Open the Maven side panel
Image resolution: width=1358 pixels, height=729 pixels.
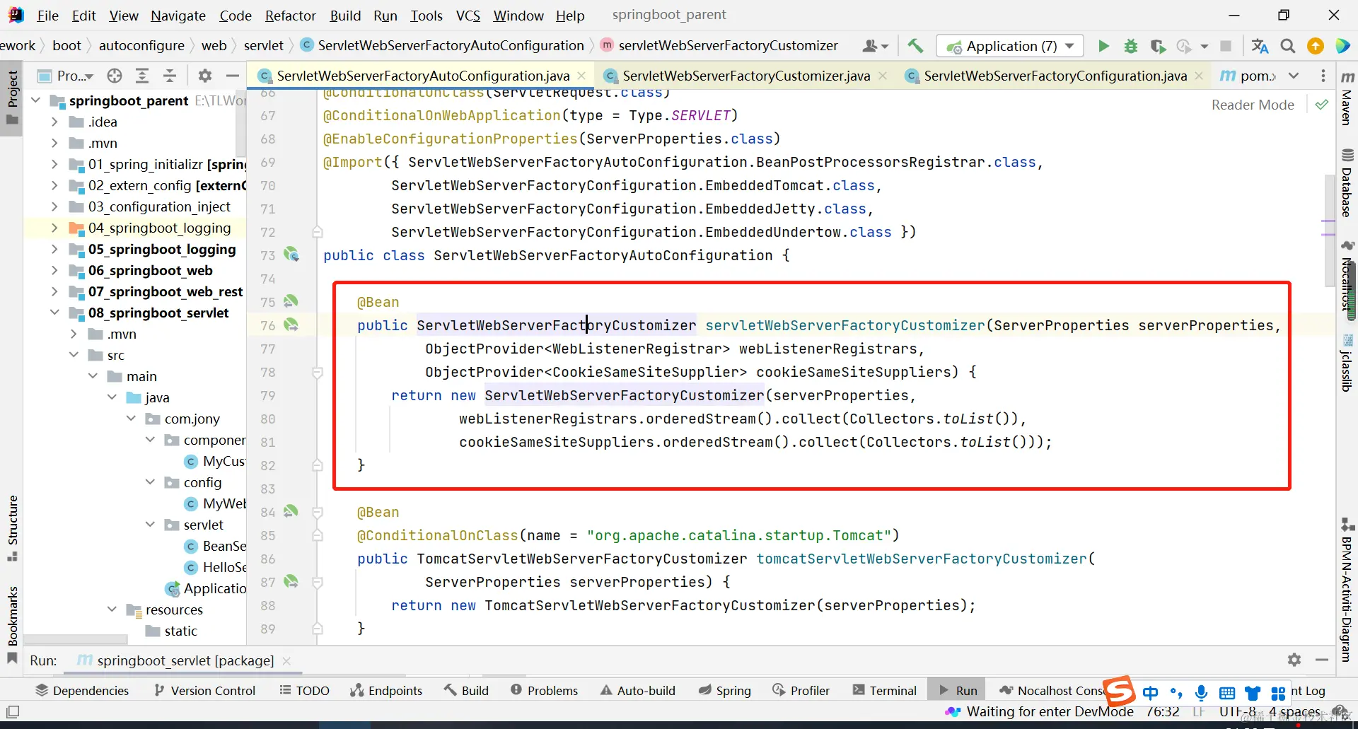pos(1347,98)
